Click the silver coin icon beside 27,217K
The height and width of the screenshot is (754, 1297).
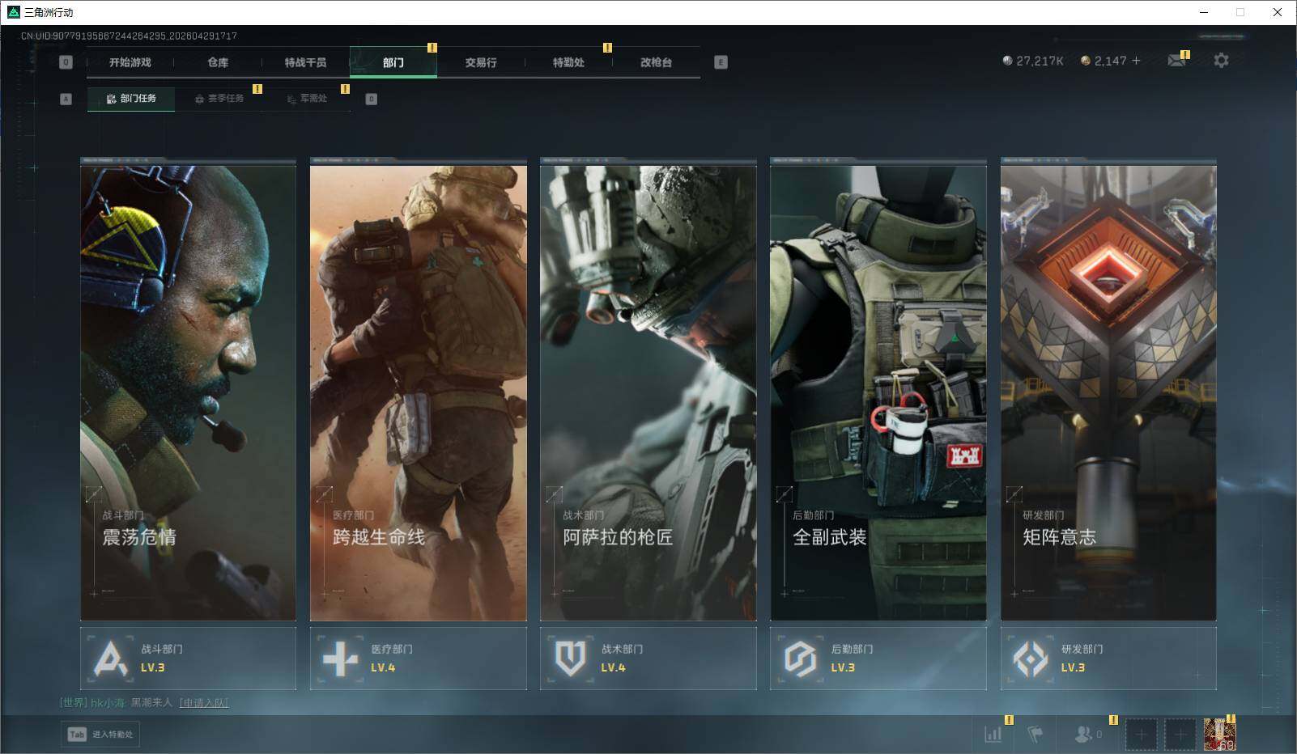1007,61
